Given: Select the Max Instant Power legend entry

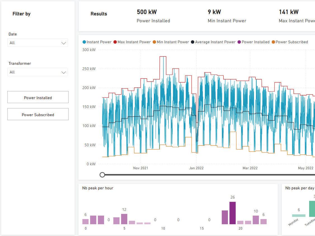Looking at the screenshot, I should click(x=132, y=42).
